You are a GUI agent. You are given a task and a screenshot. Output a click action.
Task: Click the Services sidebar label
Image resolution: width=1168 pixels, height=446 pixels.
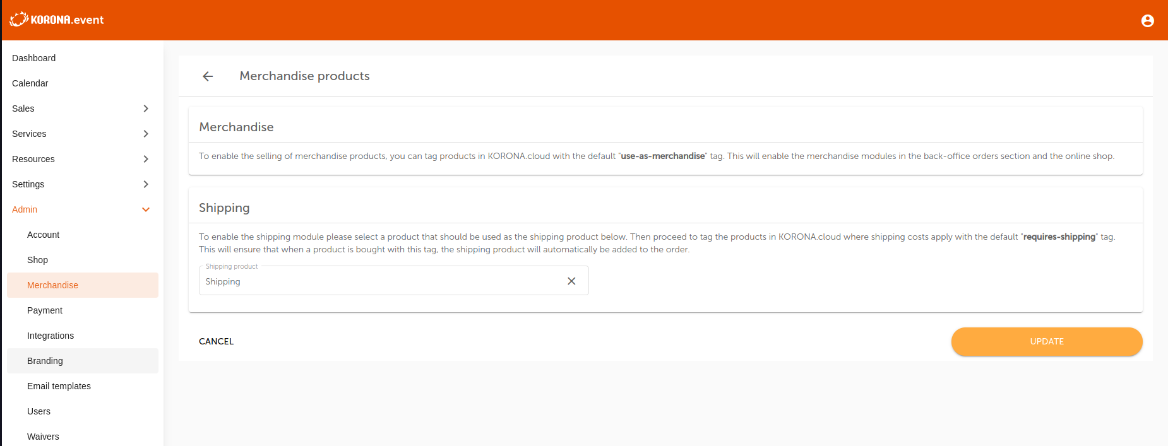(29, 134)
